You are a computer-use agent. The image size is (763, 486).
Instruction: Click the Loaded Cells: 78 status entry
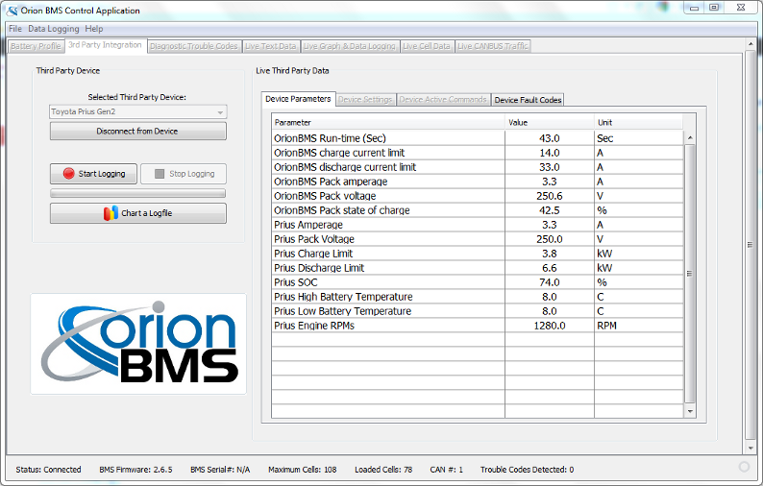point(383,470)
